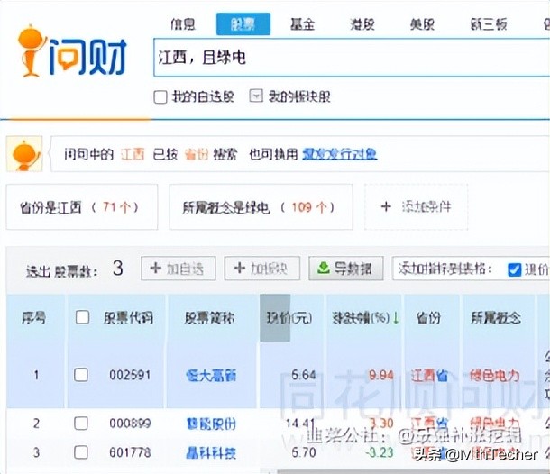Click the plus icon on 加板块

tap(240, 269)
